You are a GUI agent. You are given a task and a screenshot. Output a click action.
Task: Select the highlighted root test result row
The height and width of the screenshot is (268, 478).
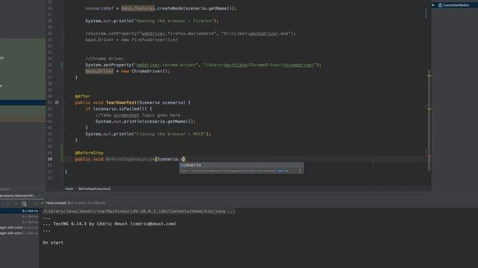19,211
